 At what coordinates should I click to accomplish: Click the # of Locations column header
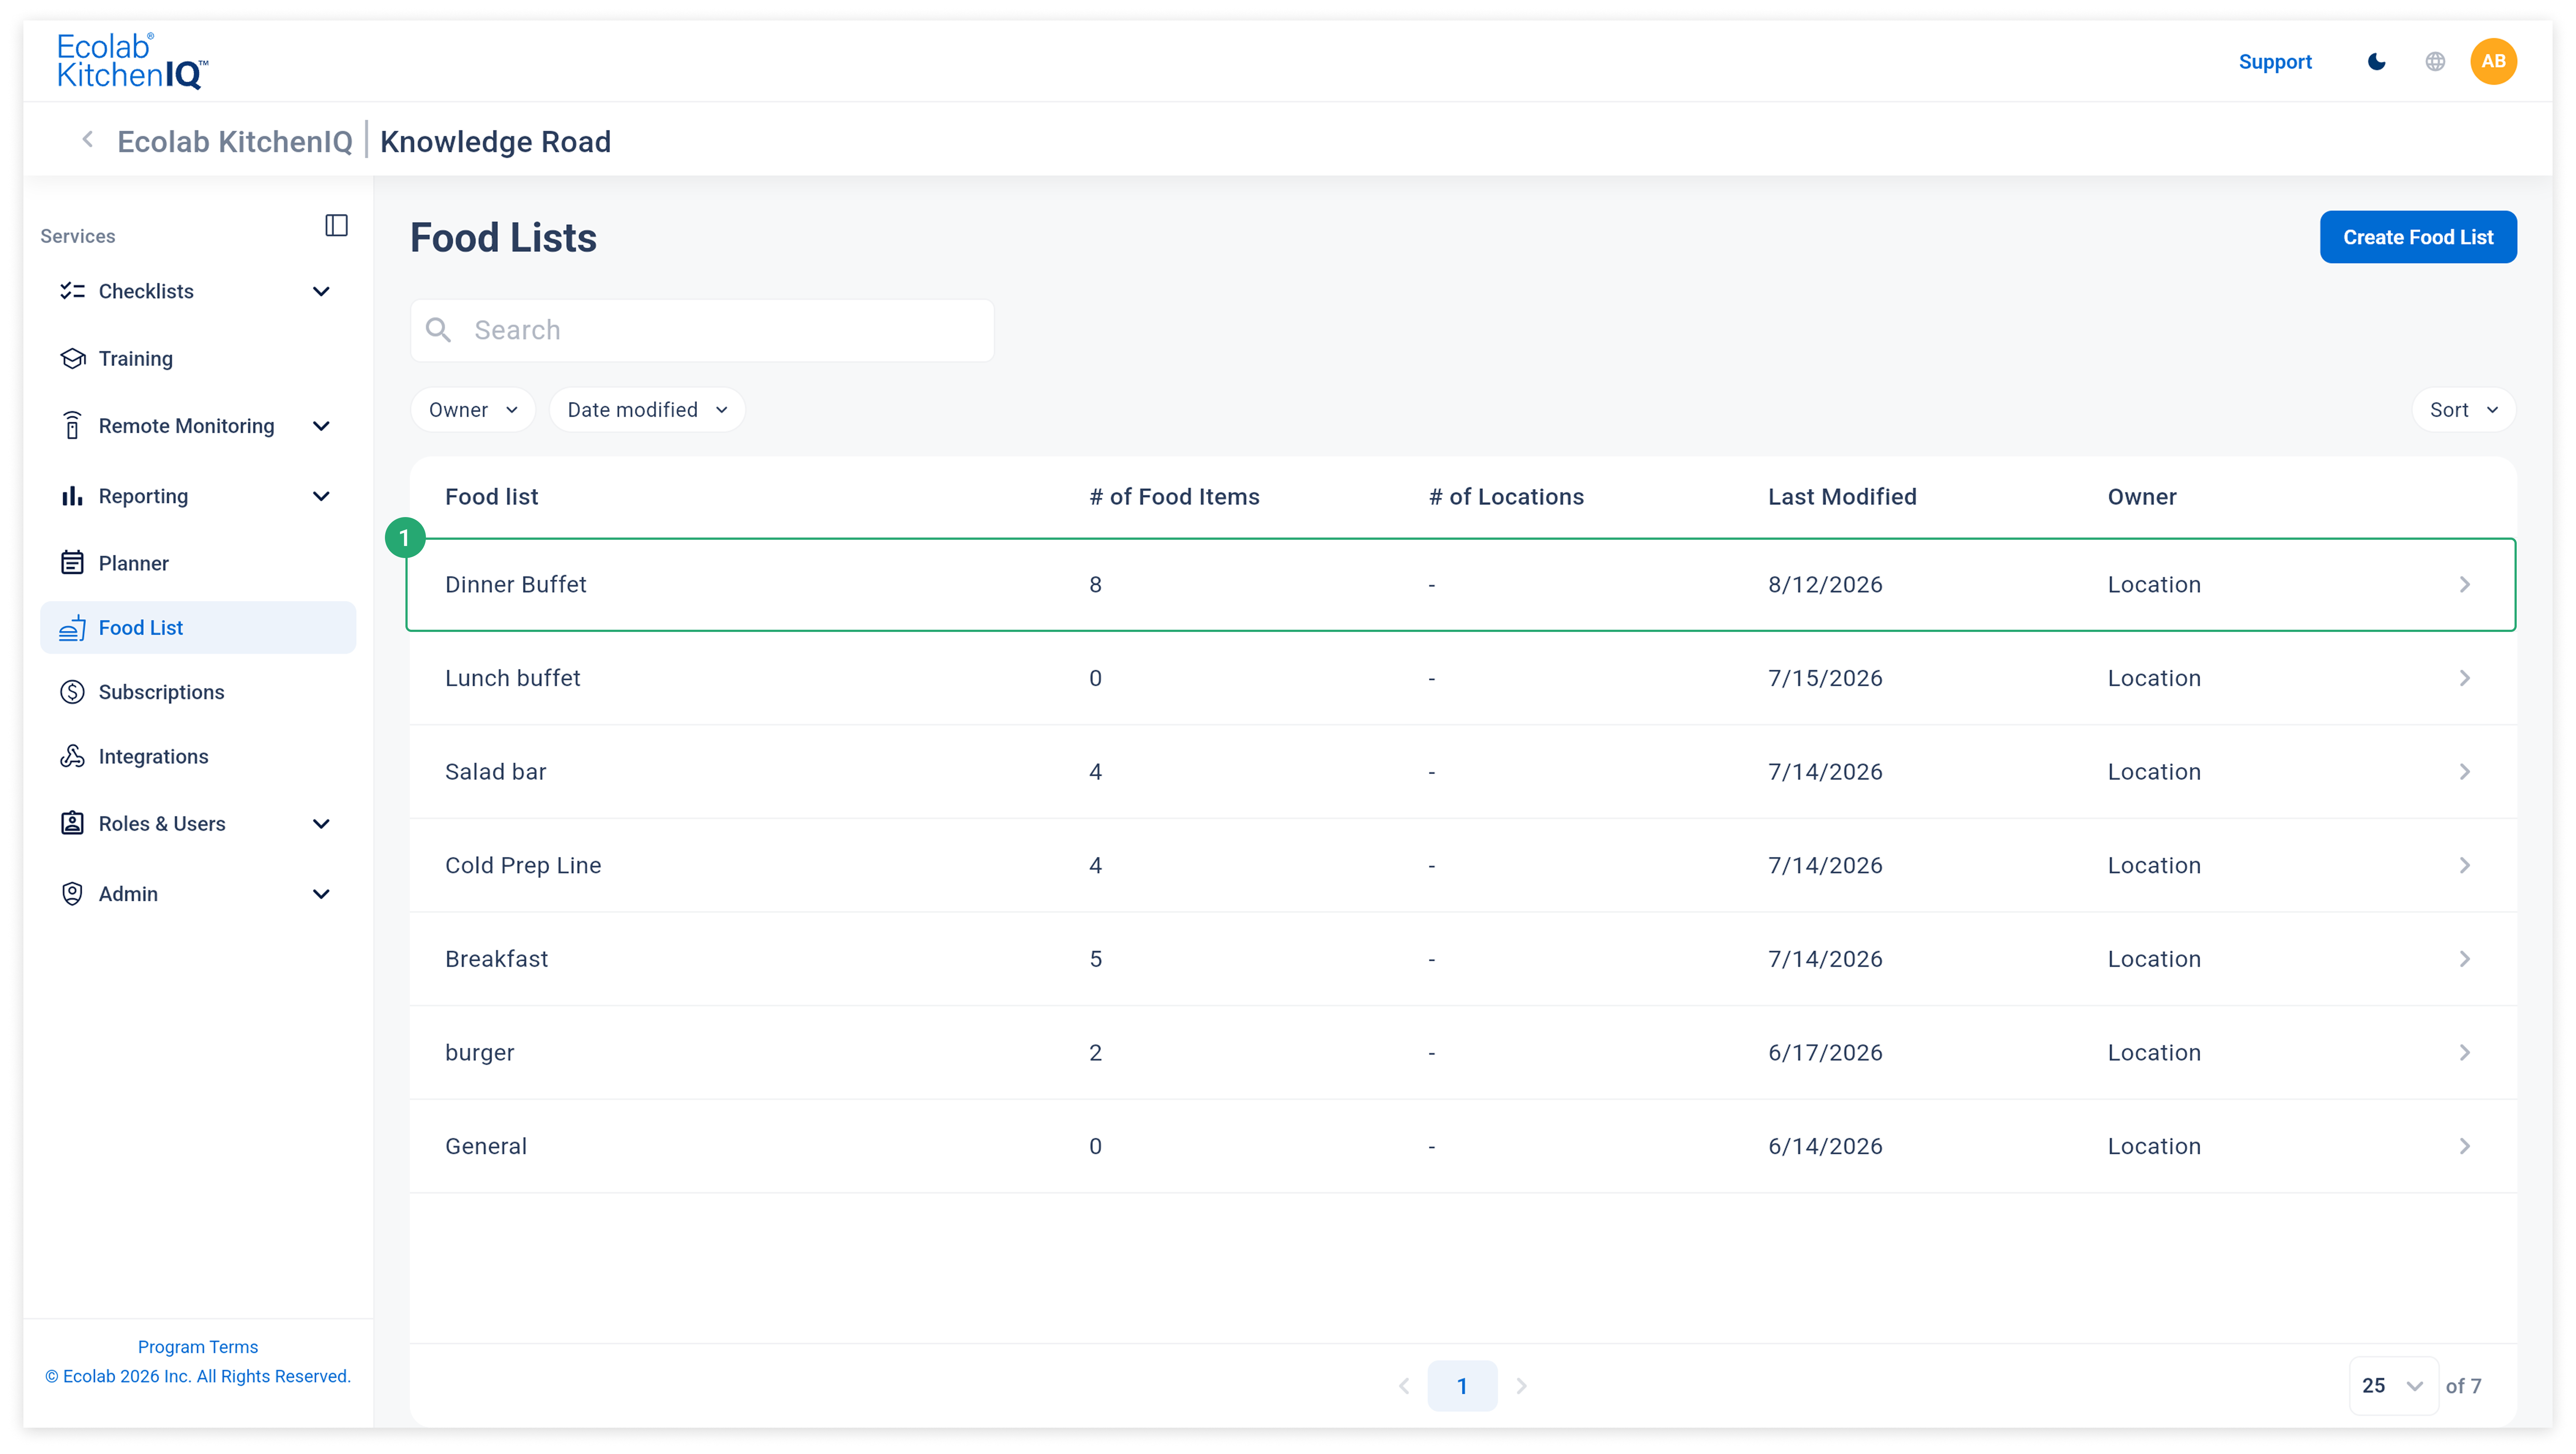1506,497
